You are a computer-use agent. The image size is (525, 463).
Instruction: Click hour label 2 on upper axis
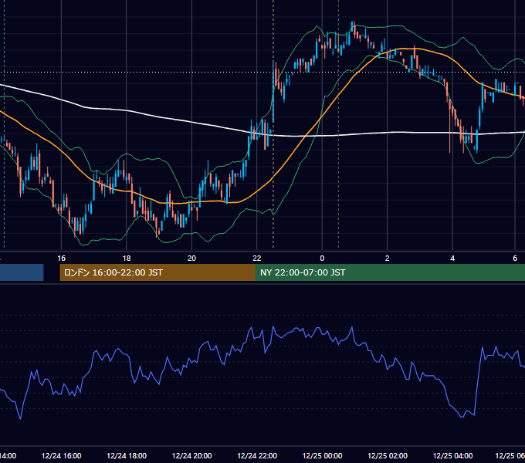click(388, 259)
